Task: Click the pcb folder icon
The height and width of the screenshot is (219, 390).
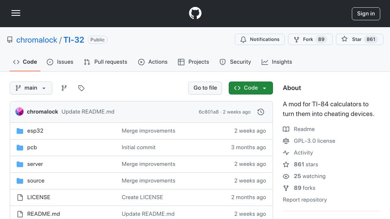Action: [20, 148]
